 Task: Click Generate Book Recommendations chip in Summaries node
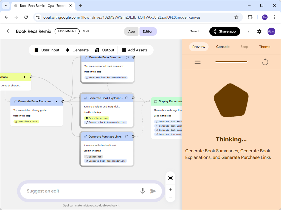click(106, 77)
